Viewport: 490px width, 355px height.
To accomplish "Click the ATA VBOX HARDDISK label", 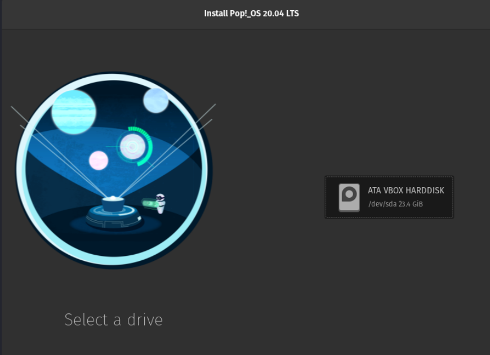I will tap(406, 190).
